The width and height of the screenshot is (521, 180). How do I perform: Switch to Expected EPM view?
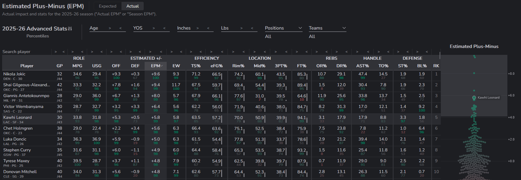tap(107, 6)
